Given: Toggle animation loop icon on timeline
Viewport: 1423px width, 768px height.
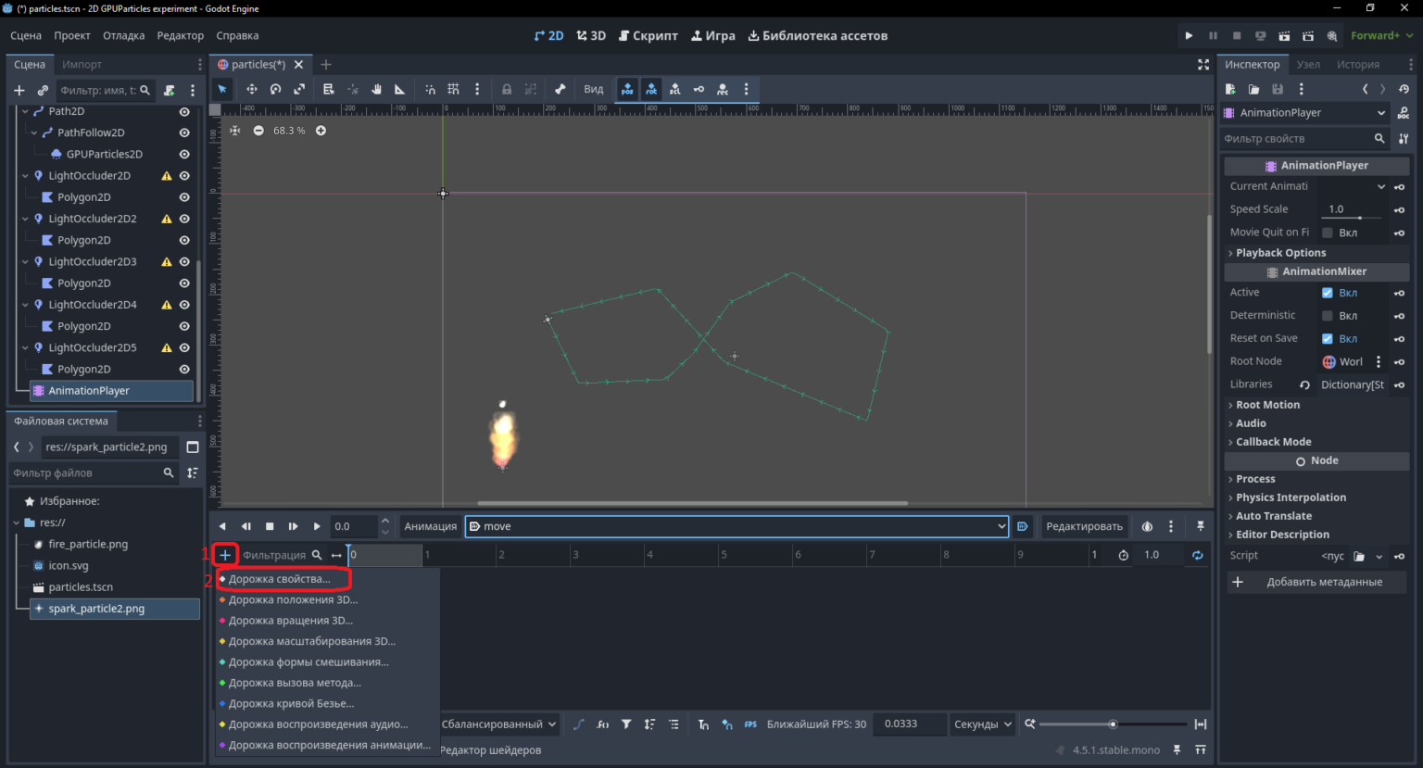Looking at the screenshot, I should [x=1197, y=555].
